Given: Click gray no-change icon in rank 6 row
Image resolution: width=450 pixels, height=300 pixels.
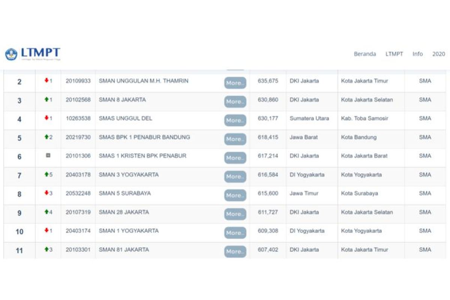Looking at the screenshot, I should 48,155.
